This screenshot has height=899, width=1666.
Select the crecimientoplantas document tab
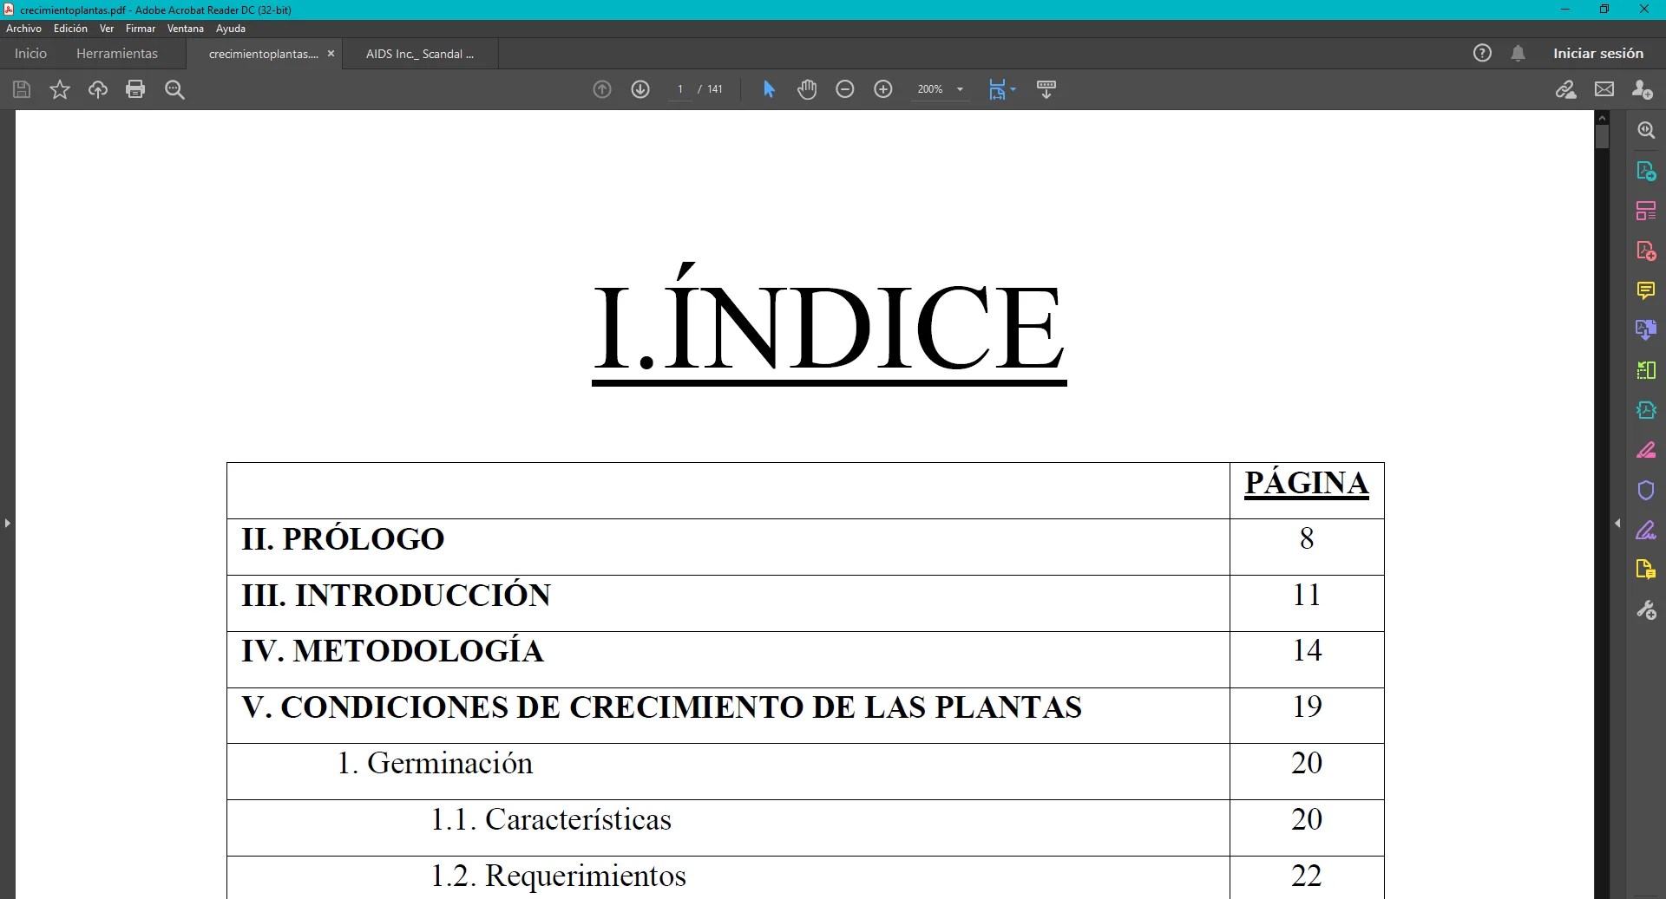(263, 54)
